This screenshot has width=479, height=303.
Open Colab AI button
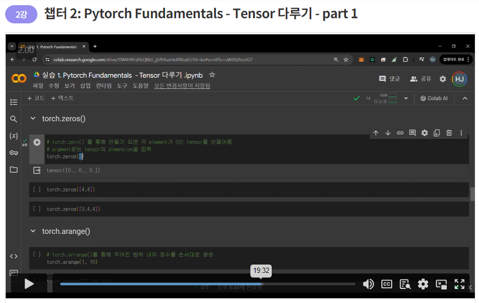pos(434,98)
